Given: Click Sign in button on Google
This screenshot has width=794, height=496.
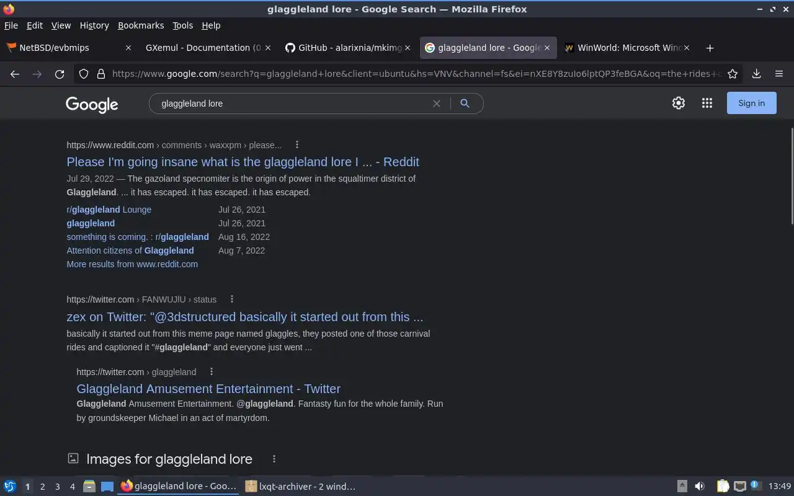Looking at the screenshot, I should (x=751, y=103).
